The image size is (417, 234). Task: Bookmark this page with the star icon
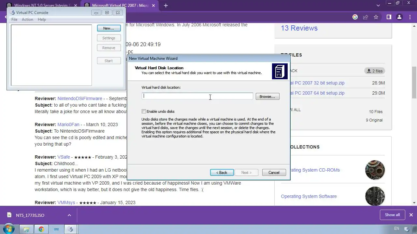coord(376,17)
